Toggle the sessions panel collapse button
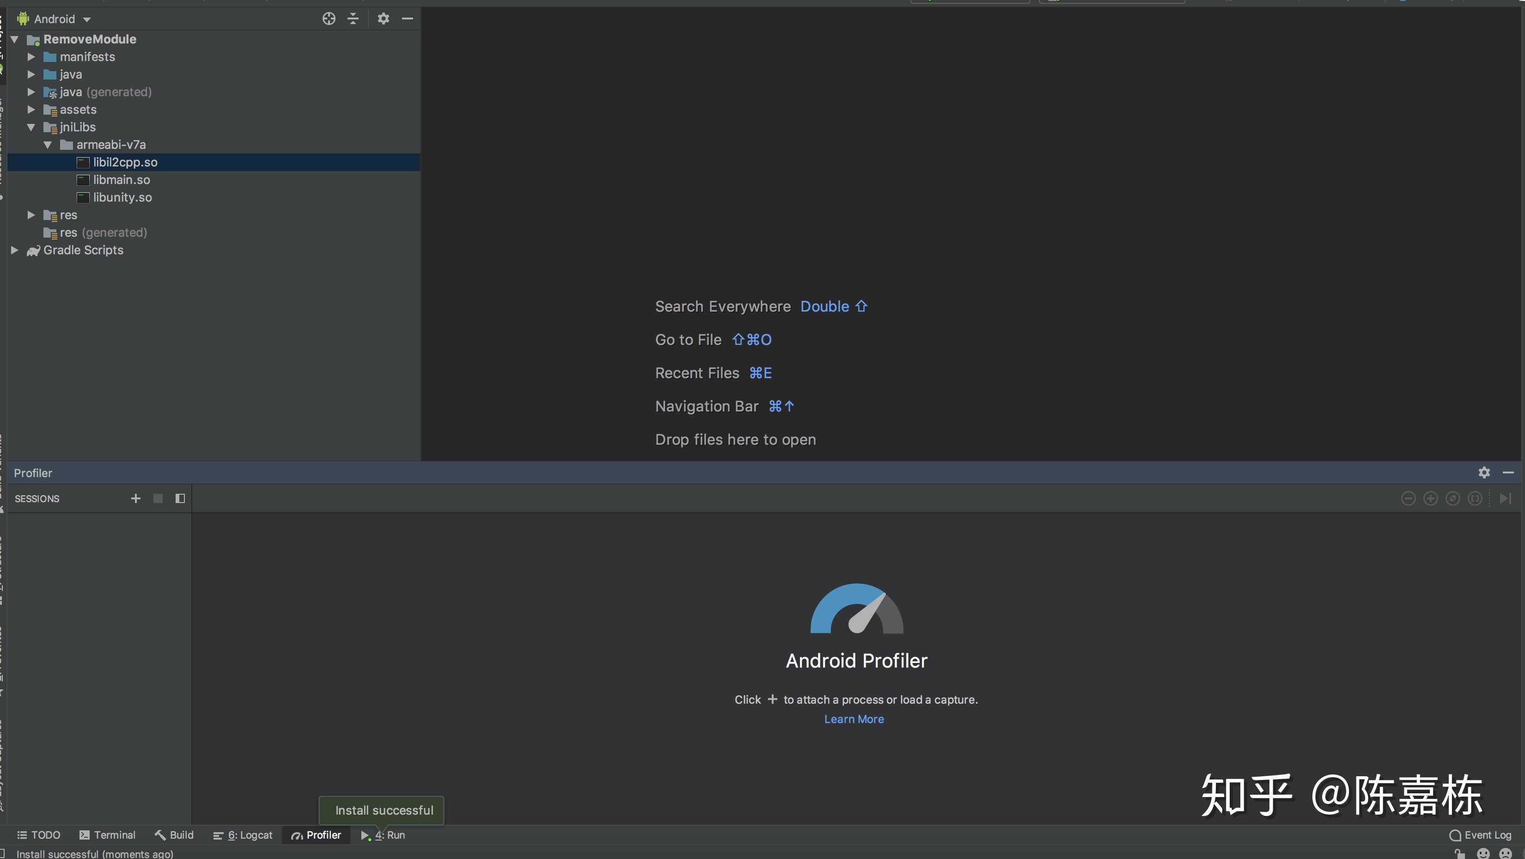Viewport: 1525px width, 859px height. [x=181, y=498]
